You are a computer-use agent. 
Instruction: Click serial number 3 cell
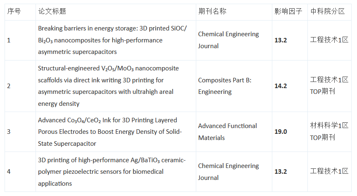[9, 132]
